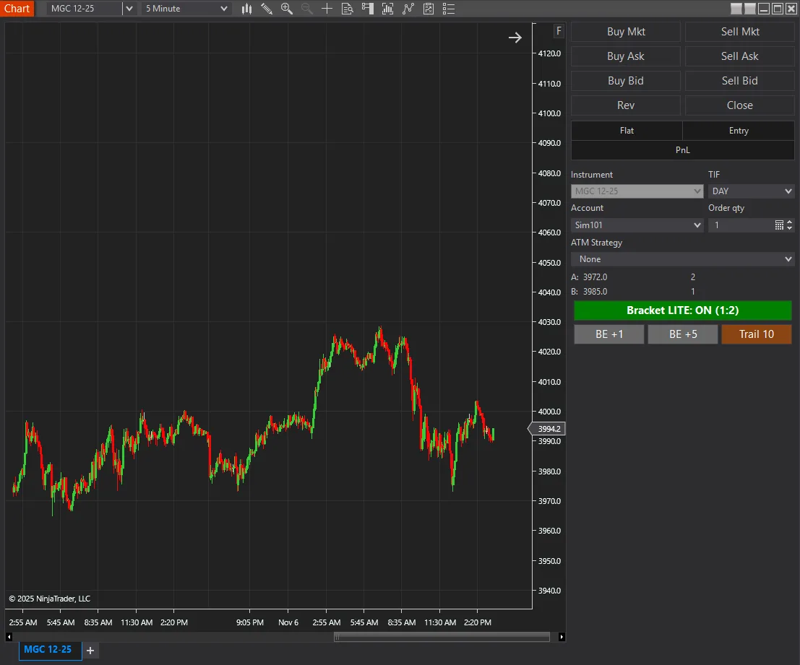800x665 pixels.
Task: Toggle Bracket LITE: ON (1:2)
Action: pyautogui.click(x=683, y=310)
